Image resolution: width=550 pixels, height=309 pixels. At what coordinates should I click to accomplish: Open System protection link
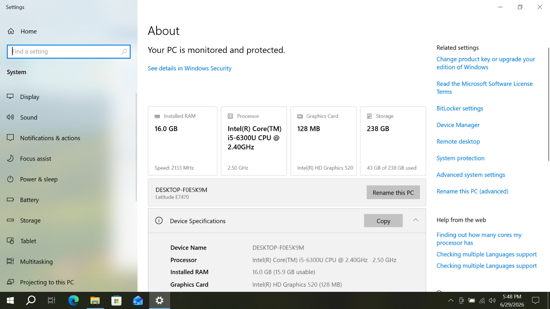click(x=460, y=158)
